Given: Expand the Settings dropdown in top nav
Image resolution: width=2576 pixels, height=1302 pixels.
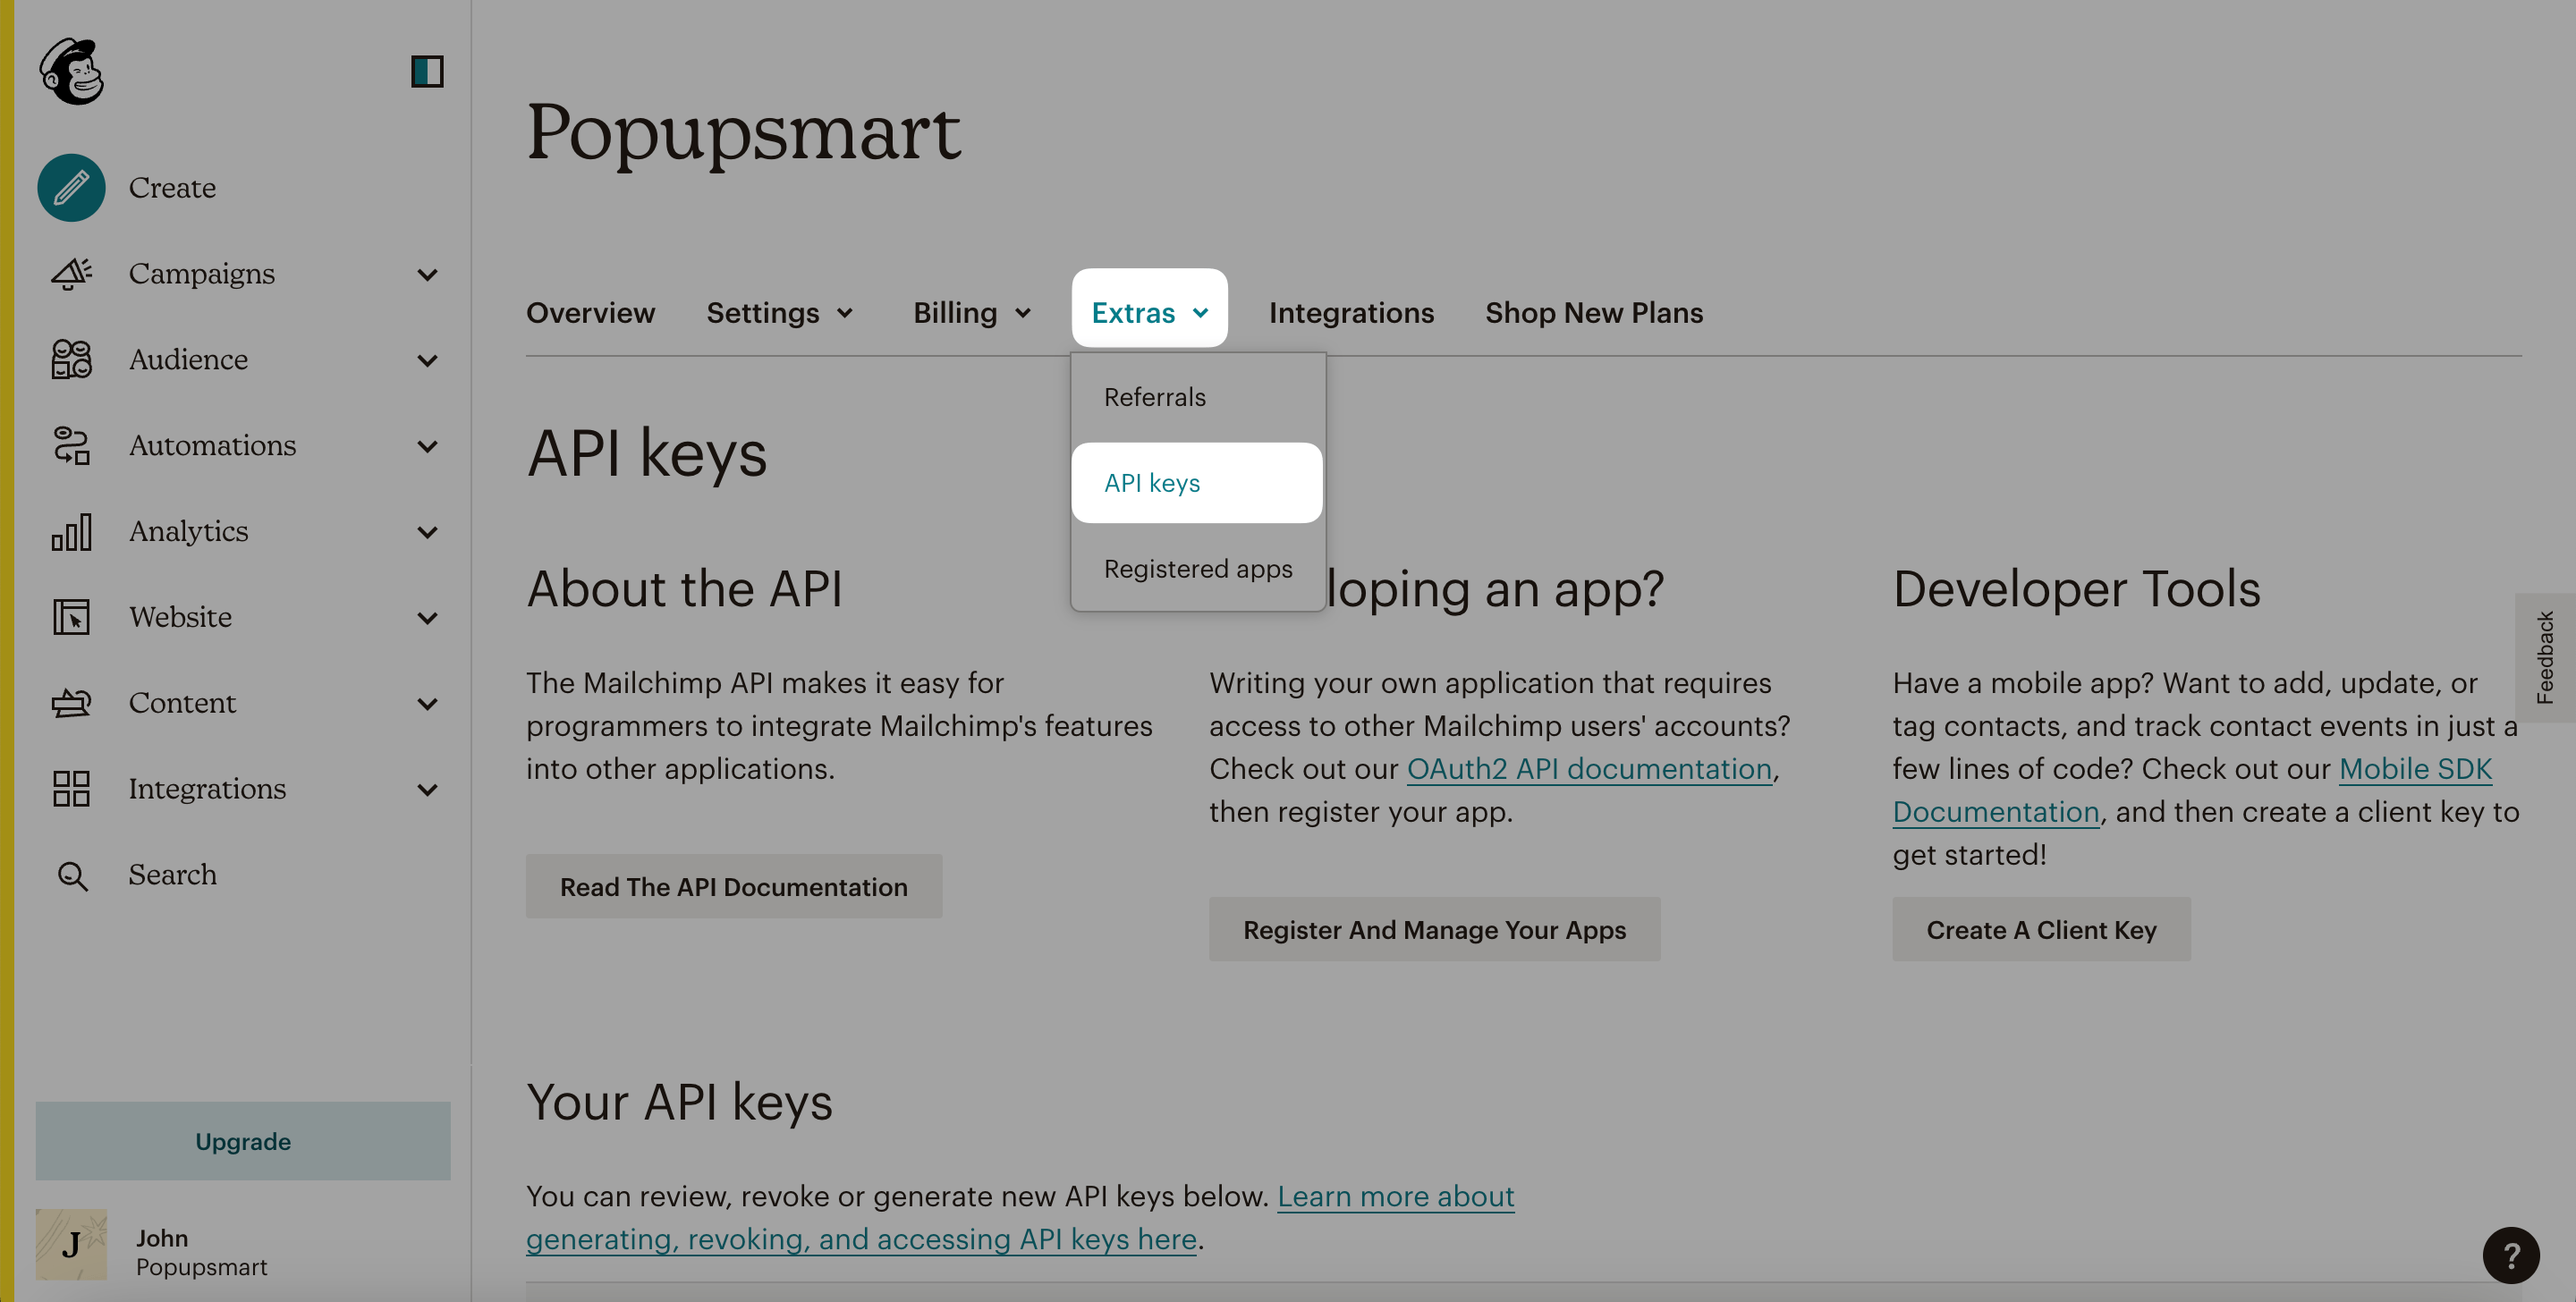Looking at the screenshot, I should point(779,312).
